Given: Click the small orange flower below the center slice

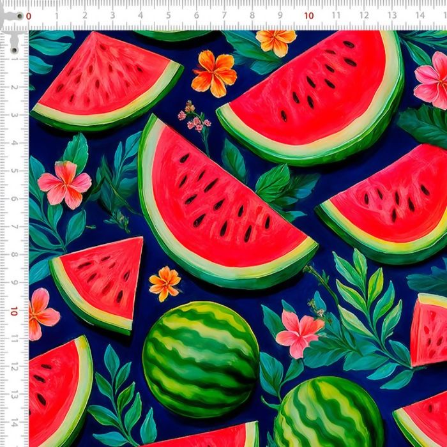Looking at the screenshot, I should point(165,283).
